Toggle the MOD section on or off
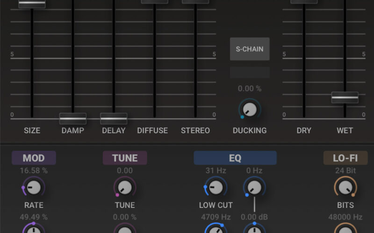 [x=34, y=158]
